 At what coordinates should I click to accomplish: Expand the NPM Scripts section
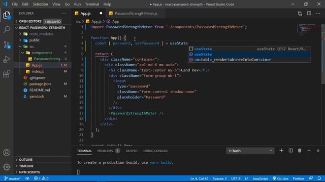tap(43, 172)
